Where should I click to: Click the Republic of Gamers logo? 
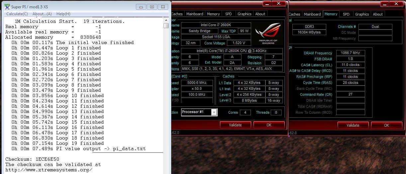[x=268, y=33]
